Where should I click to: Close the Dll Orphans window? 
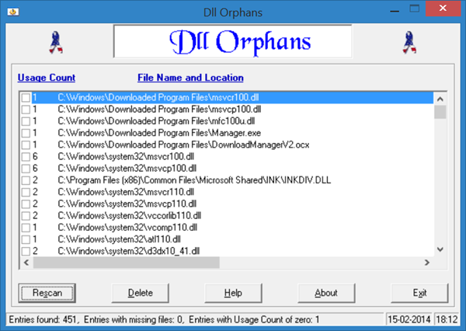click(x=443, y=9)
